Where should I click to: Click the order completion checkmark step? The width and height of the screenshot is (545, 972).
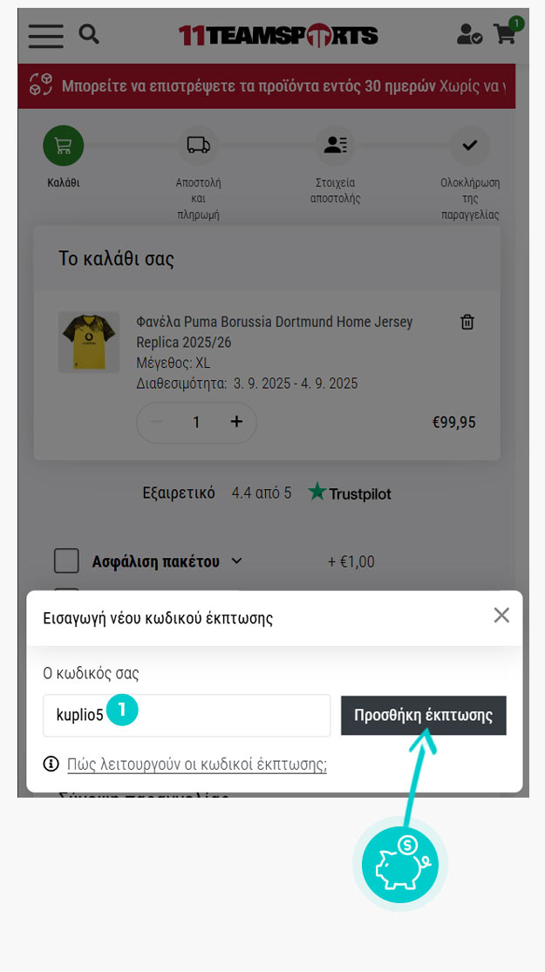(469, 146)
